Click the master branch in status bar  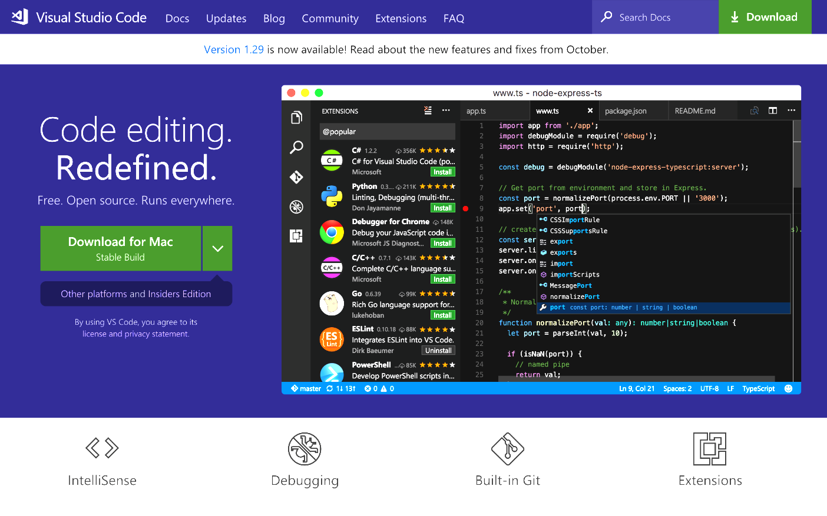click(306, 389)
